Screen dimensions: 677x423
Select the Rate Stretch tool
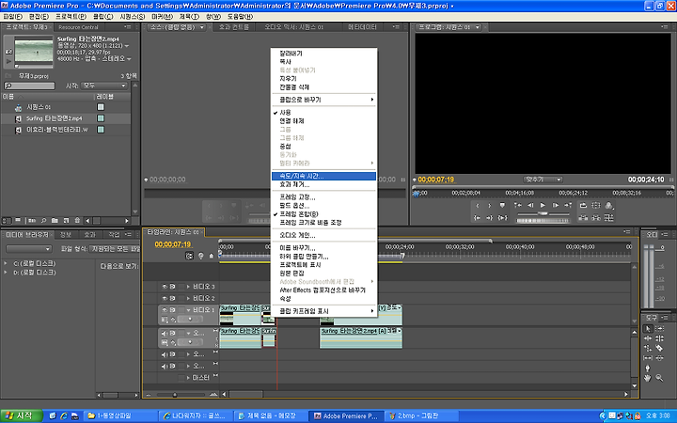point(647,348)
